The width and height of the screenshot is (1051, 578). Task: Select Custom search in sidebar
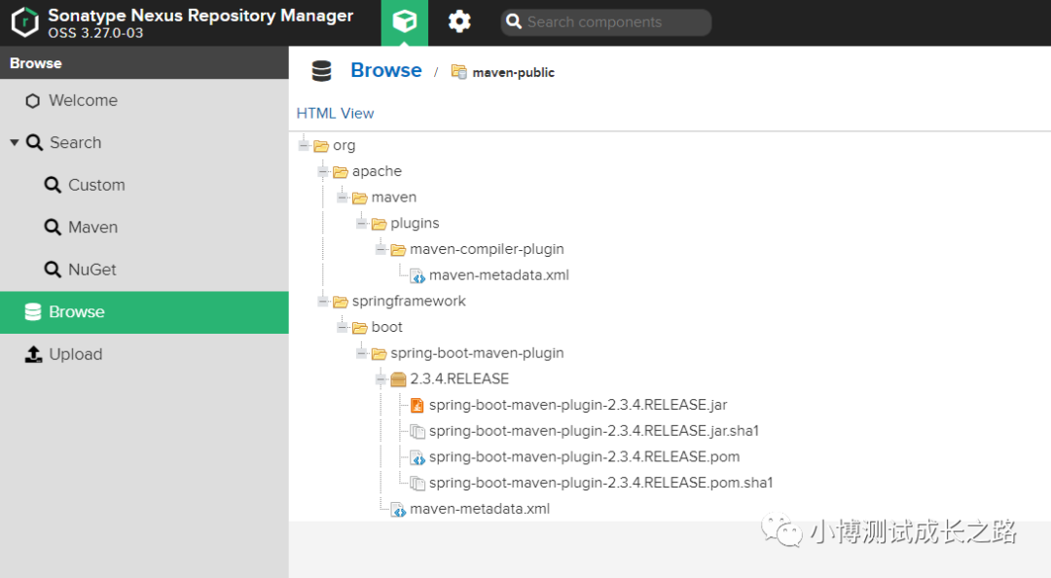95,185
